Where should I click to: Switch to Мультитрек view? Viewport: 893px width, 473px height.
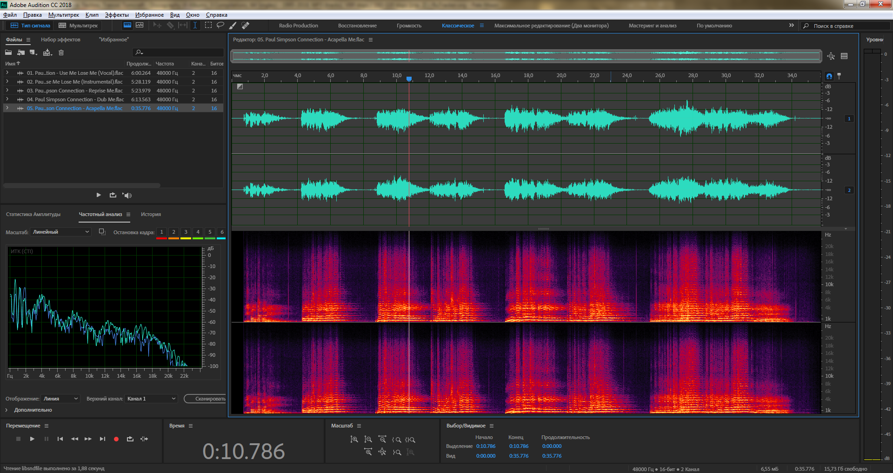78,26
